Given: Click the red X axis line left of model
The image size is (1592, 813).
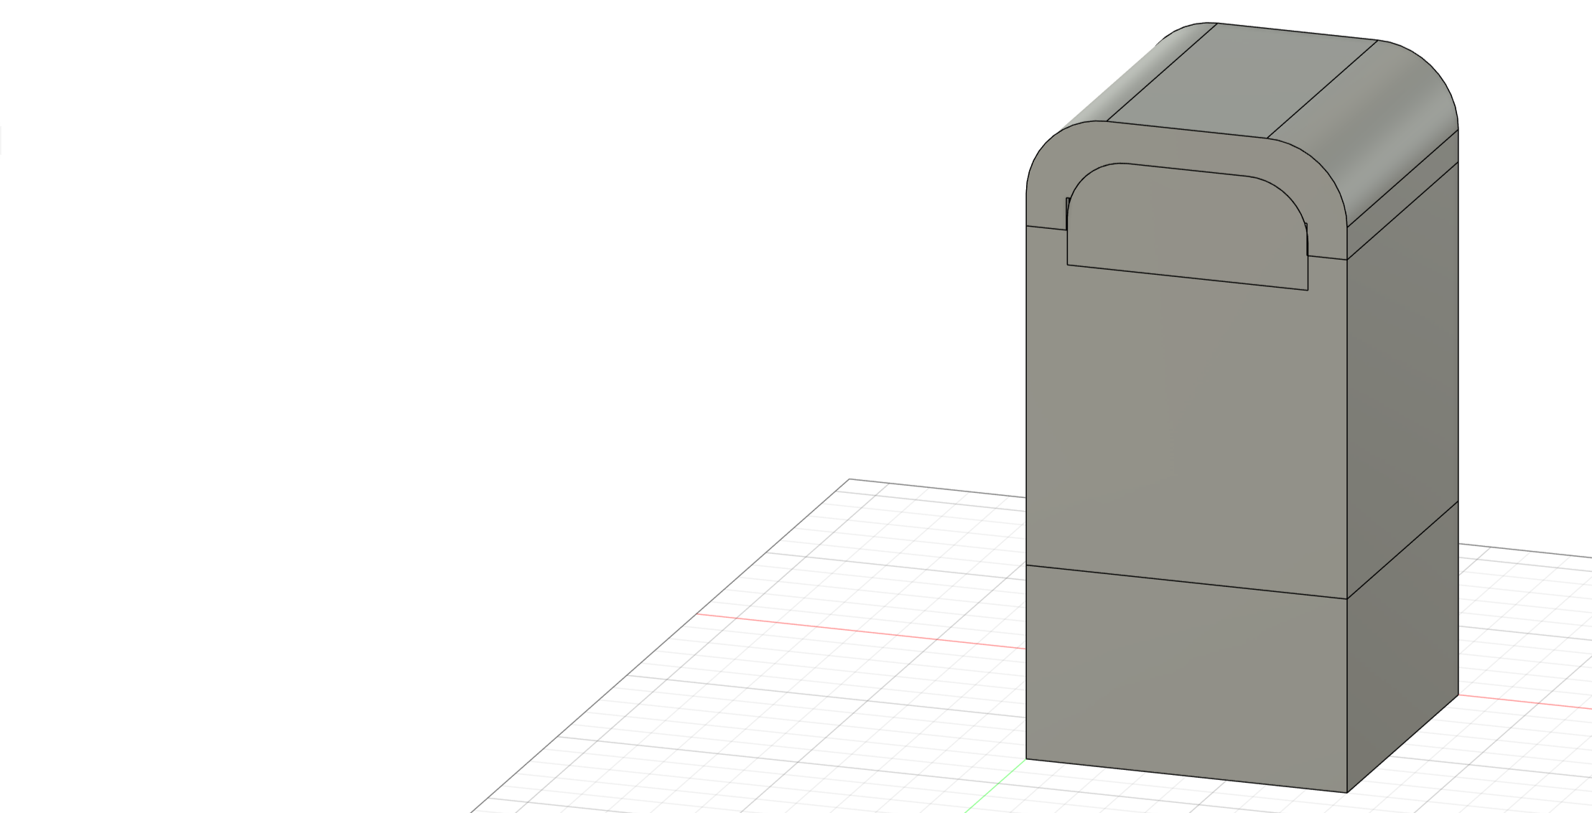Looking at the screenshot, I should pos(862,631).
